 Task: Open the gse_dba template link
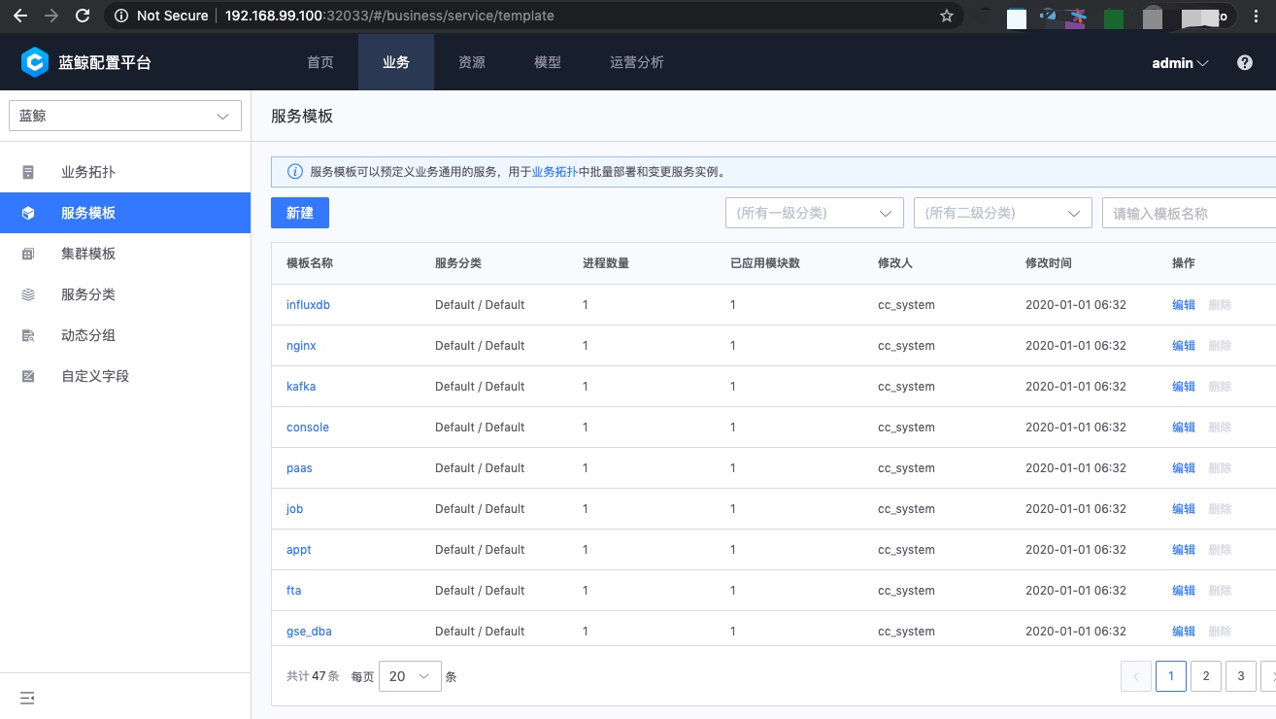pyautogui.click(x=309, y=632)
